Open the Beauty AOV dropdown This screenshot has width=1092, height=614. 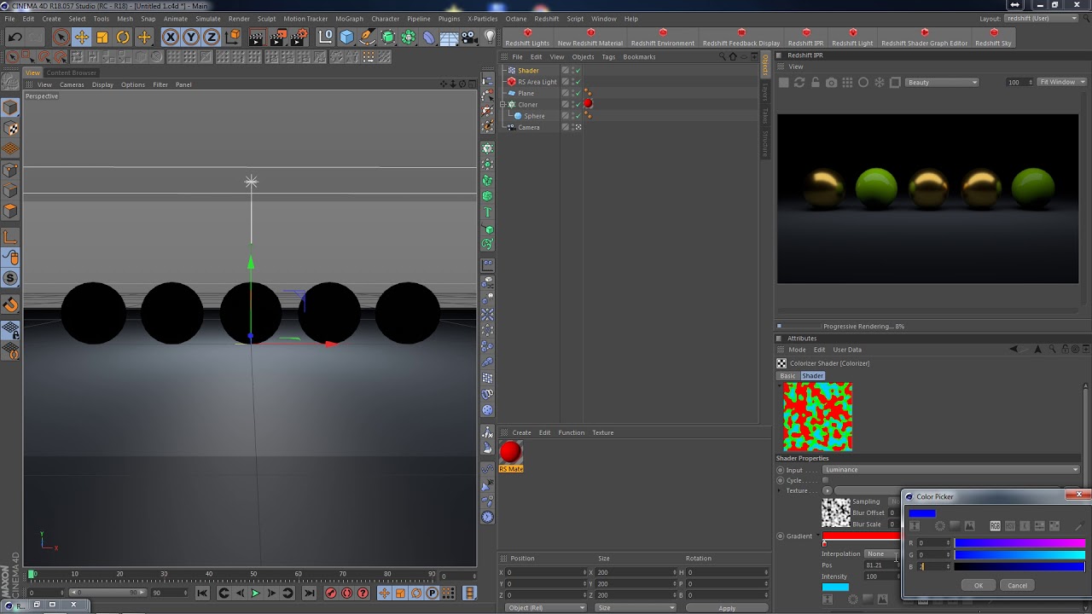943,82
